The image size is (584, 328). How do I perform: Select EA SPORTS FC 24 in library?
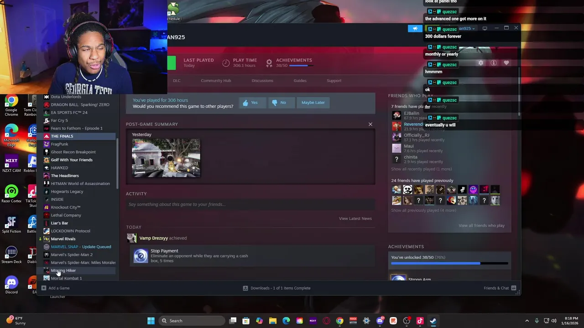69,113
